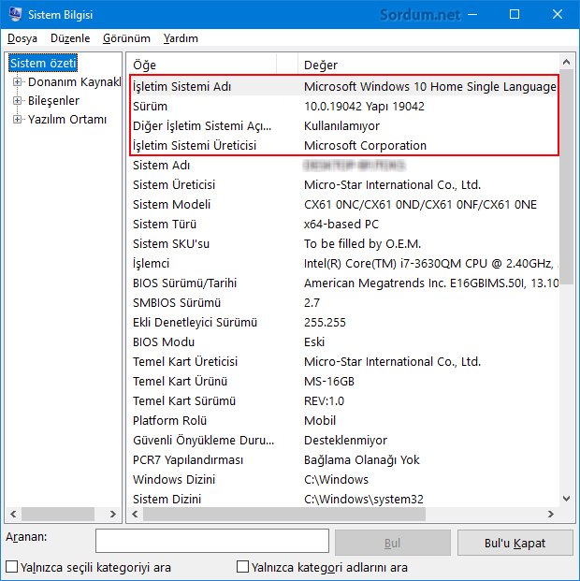Click the value Bağlama Olanağı Yok
This screenshot has height=581, width=580.
(x=362, y=460)
